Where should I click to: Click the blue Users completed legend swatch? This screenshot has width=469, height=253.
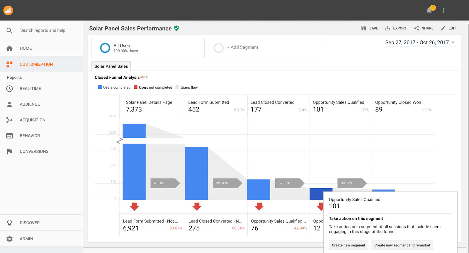100,87
